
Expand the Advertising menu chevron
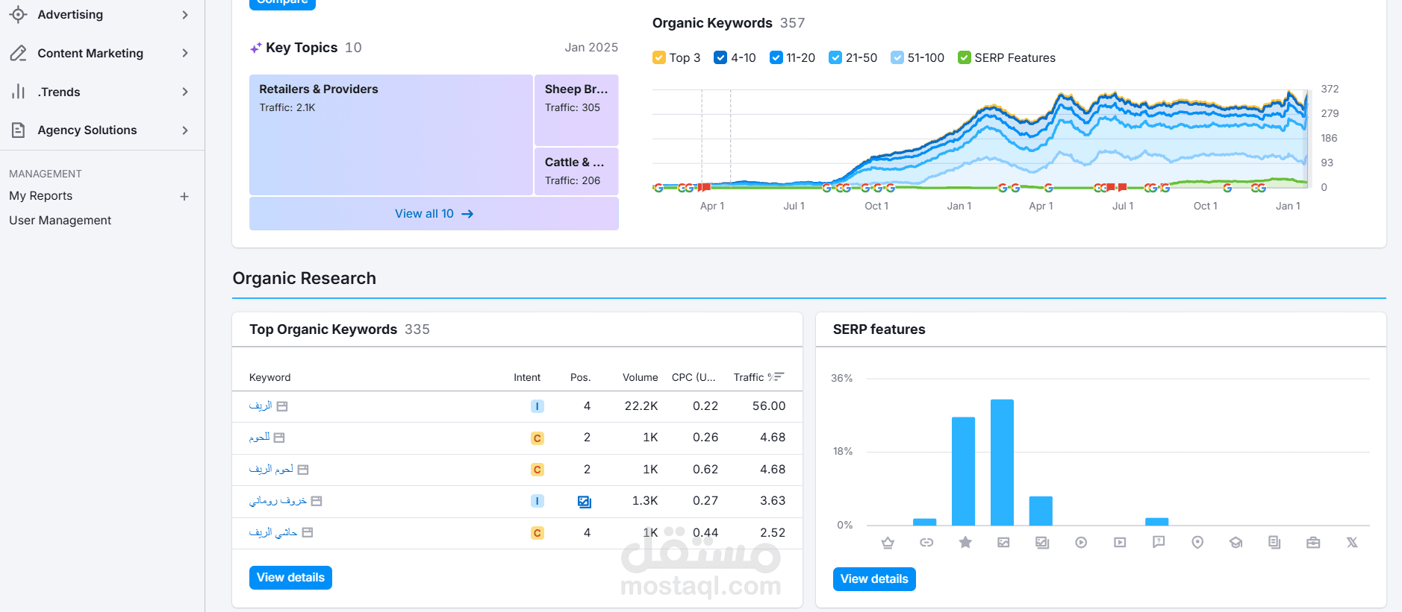185,14
